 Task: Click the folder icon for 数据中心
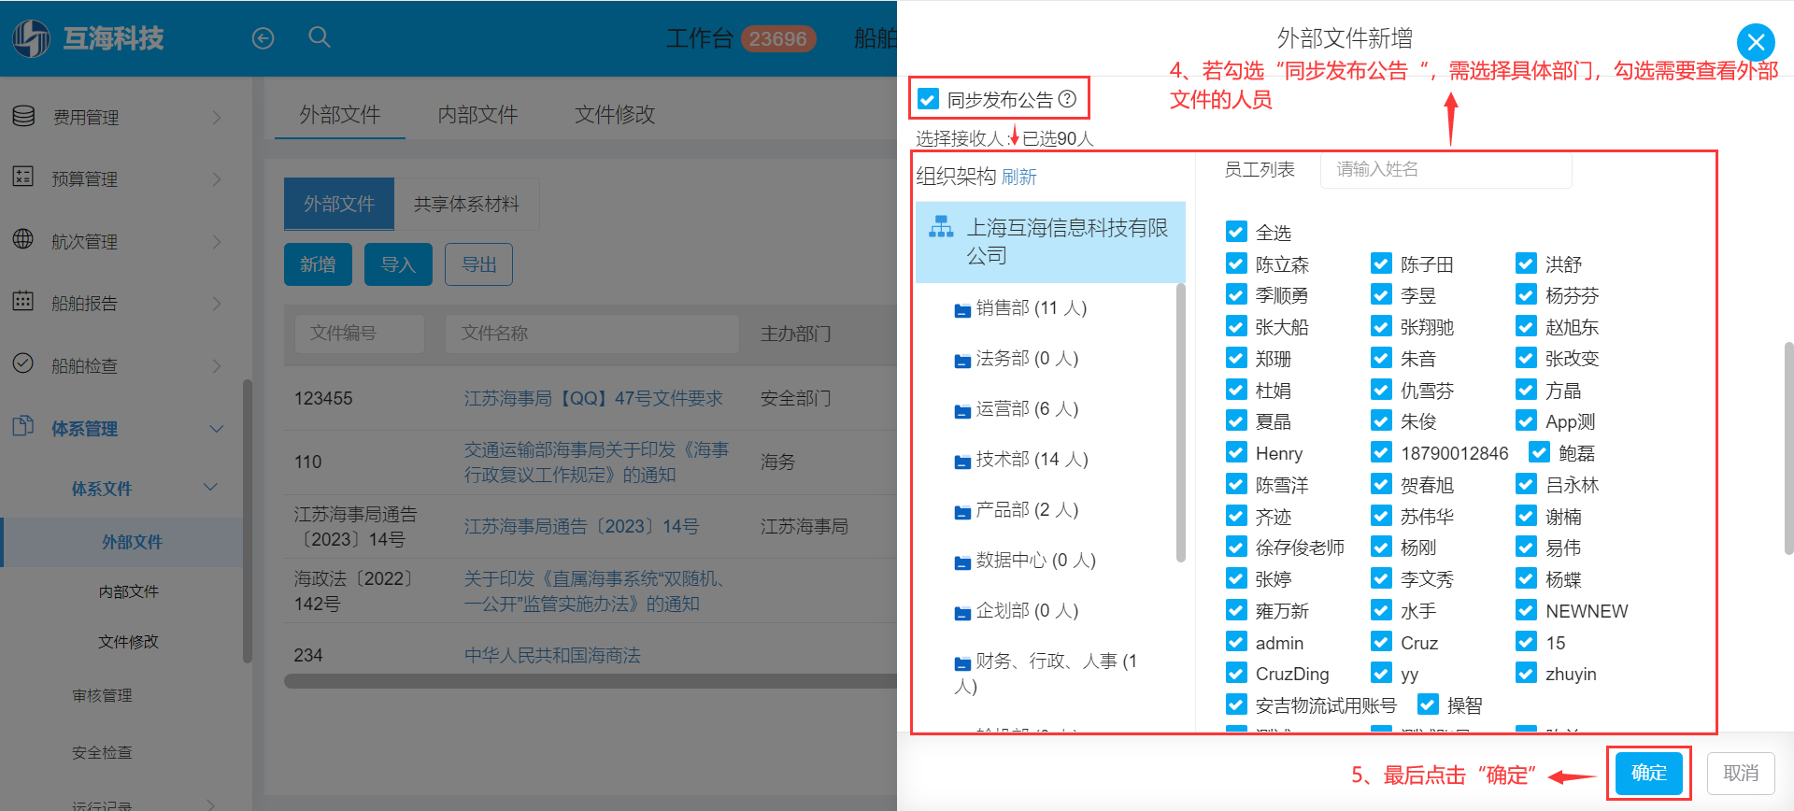coord(962,562)
